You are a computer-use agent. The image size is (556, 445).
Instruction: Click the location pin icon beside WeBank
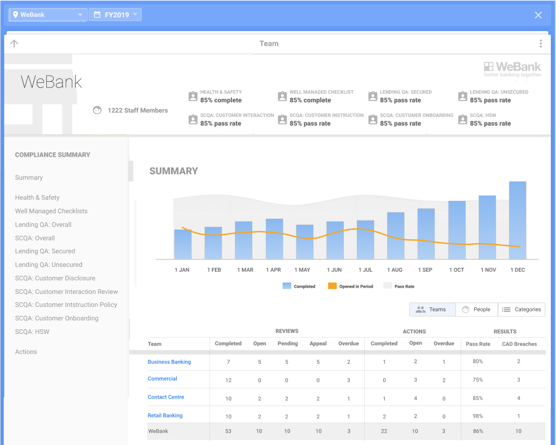(x=15, y=15)
